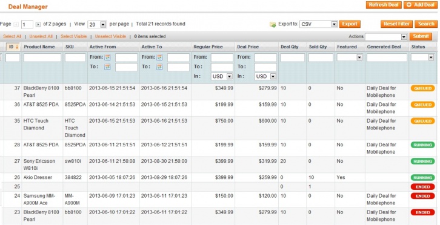The width and height of the screenshot is (440, 225).
Task: Click the Regular Price 'From' field
Action: [x=222, y=57]
